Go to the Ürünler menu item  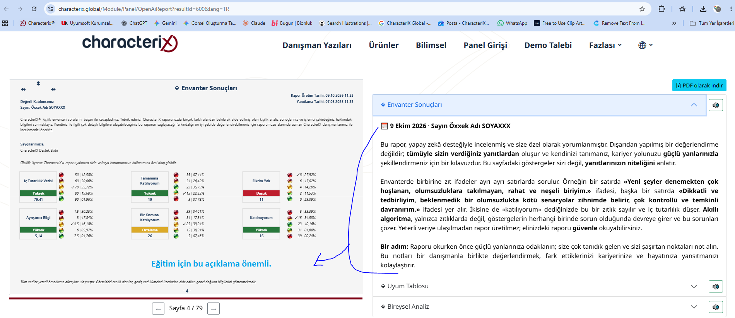[384, 45]
